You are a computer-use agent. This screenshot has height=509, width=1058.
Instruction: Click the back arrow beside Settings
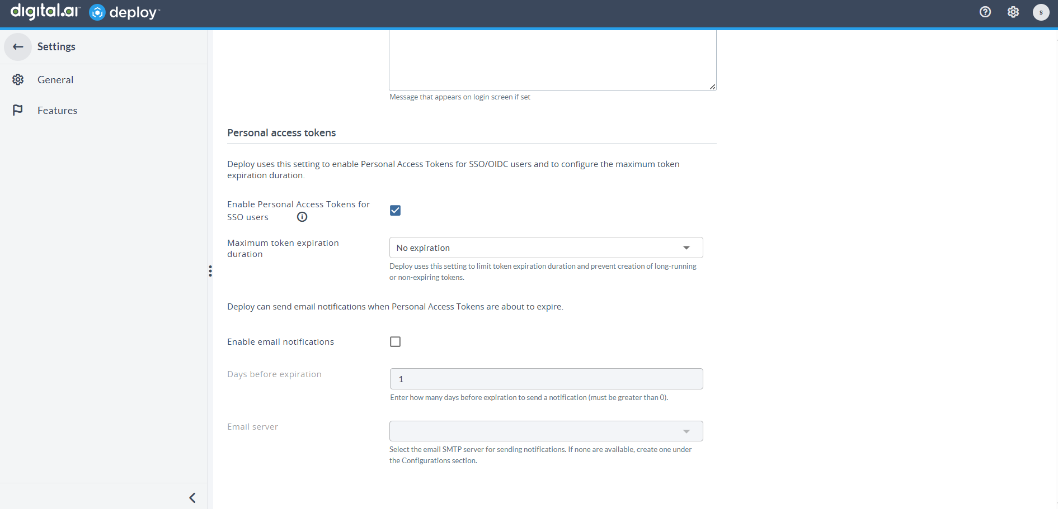tap(18, 47)
